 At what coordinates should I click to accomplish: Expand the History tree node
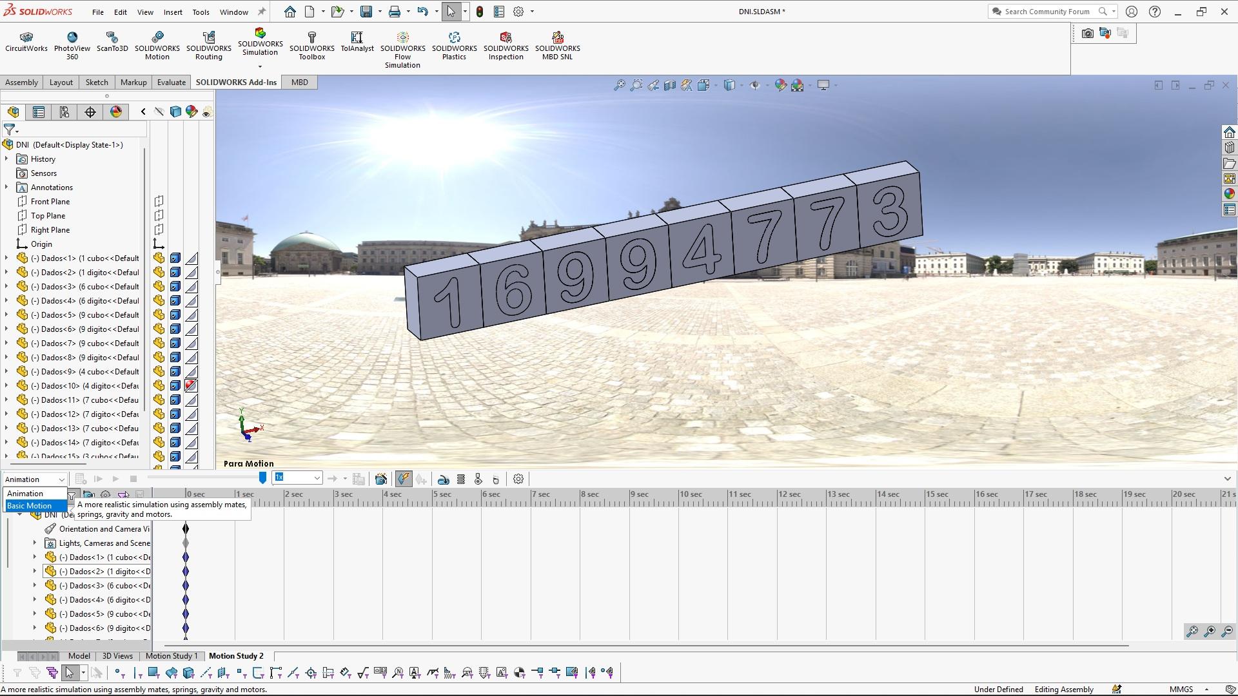click(x=6, y=159)
